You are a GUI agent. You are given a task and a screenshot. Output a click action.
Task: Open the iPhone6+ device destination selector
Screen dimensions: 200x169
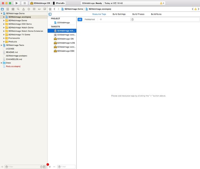(59, 3)
